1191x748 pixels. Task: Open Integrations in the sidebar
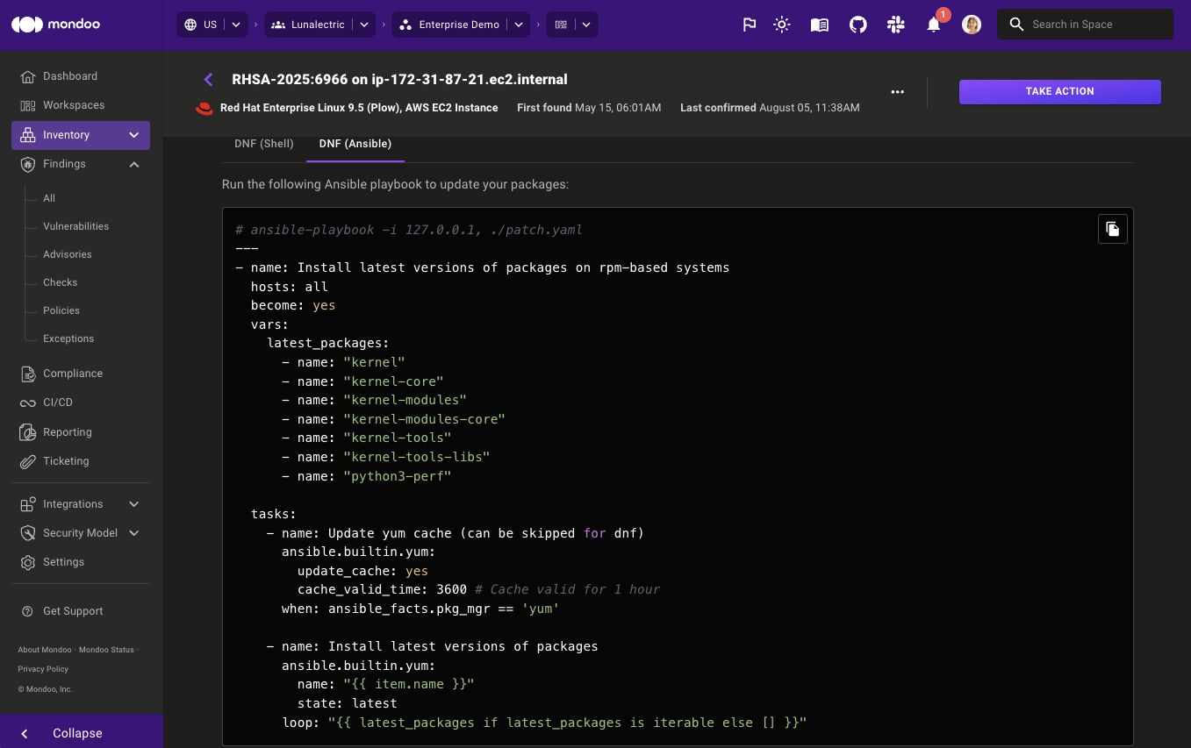pyautogui.click(x=73, y=504)
